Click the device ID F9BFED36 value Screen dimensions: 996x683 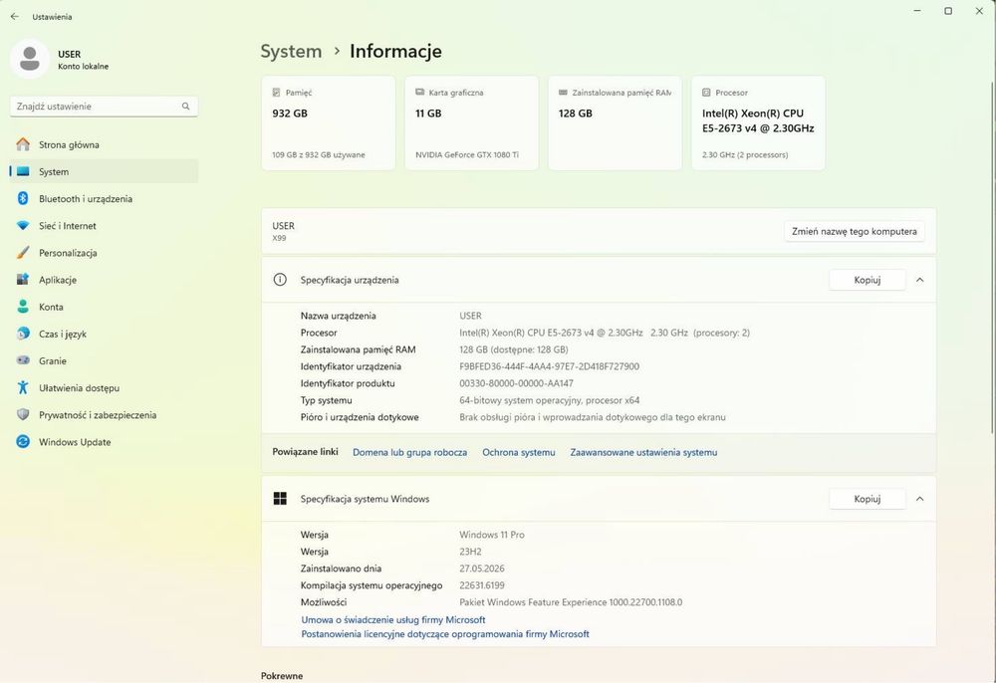pos(549,366)
